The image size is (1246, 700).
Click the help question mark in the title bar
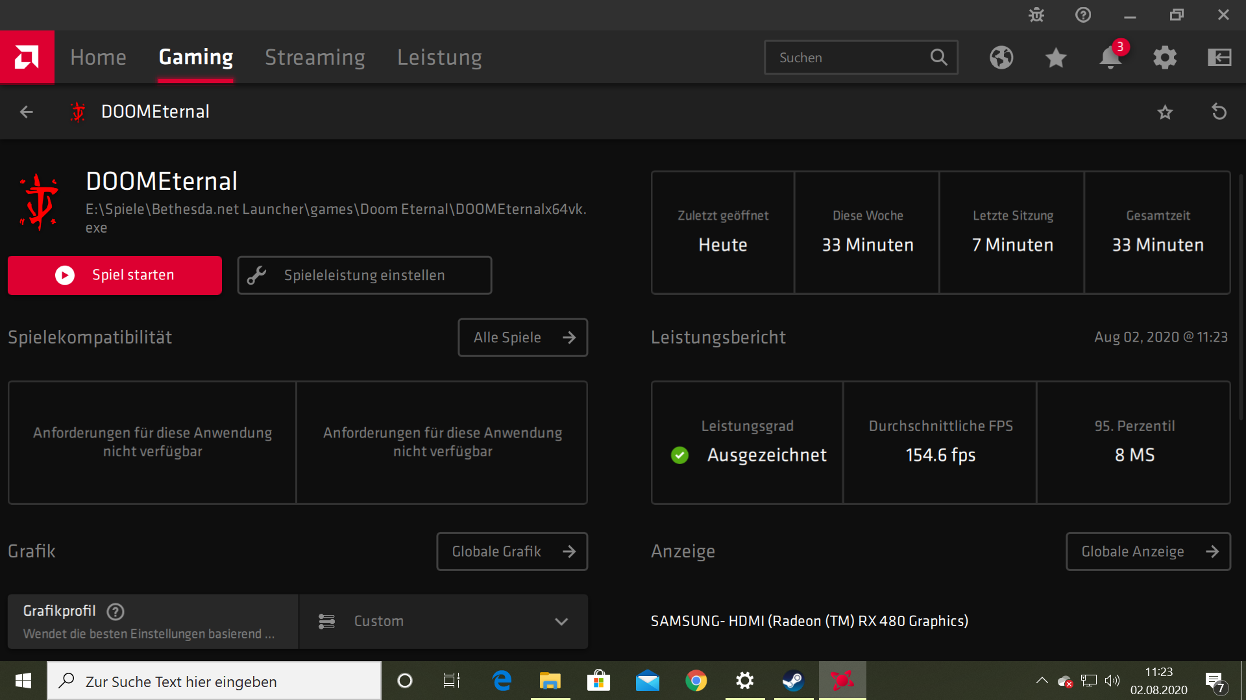[1083, 15]
